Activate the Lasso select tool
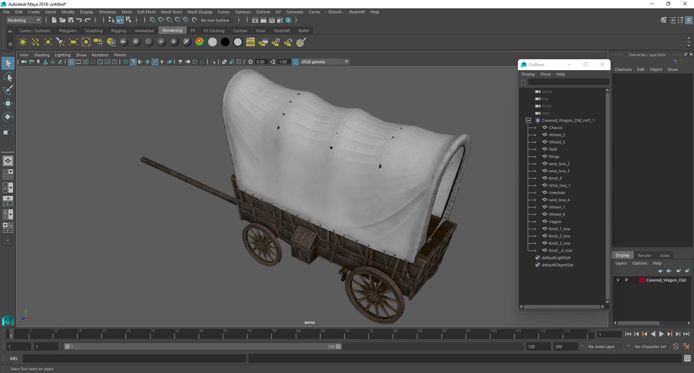The image size is (694, 373). pos(8,77)
